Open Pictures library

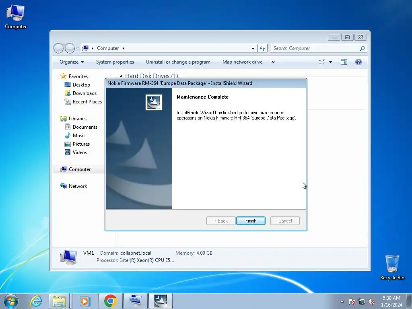[x=81, y=144]
